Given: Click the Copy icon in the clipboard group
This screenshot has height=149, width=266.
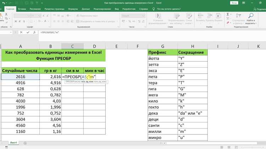Looking at the screenshot, I should click(x=6, y=18).
